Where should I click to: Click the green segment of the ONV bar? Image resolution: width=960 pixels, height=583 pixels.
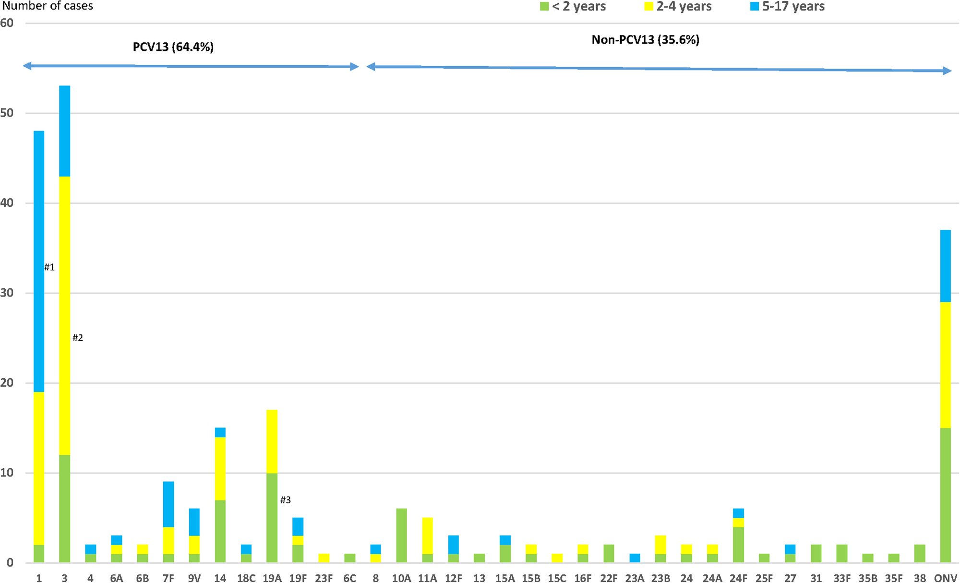point(945,495)
